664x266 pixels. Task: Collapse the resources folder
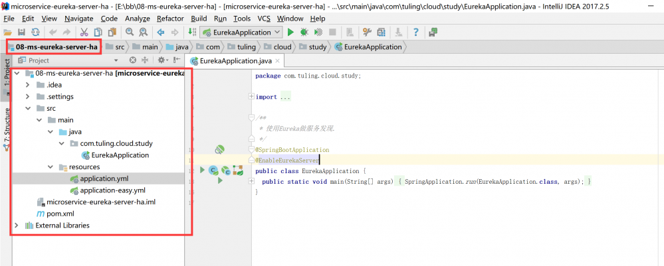50,167
